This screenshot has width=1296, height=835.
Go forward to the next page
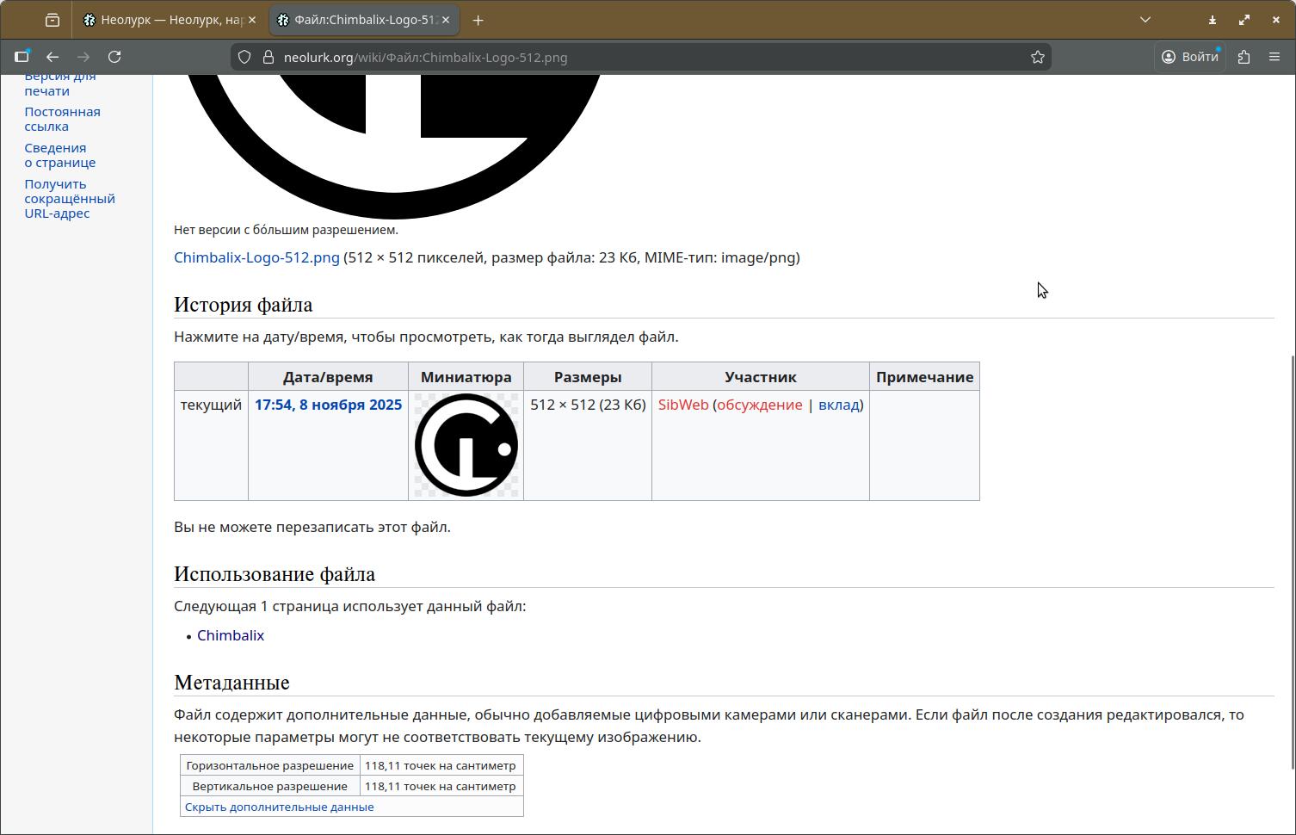(83, 57)
